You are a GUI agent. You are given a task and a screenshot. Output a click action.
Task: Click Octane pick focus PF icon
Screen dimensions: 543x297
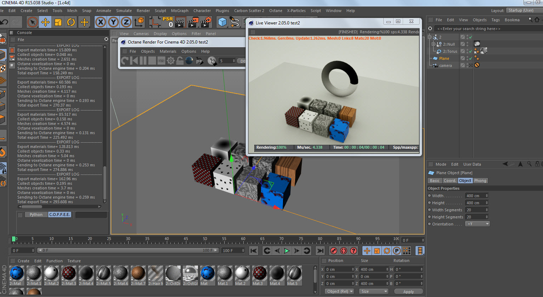coord(199,61)
